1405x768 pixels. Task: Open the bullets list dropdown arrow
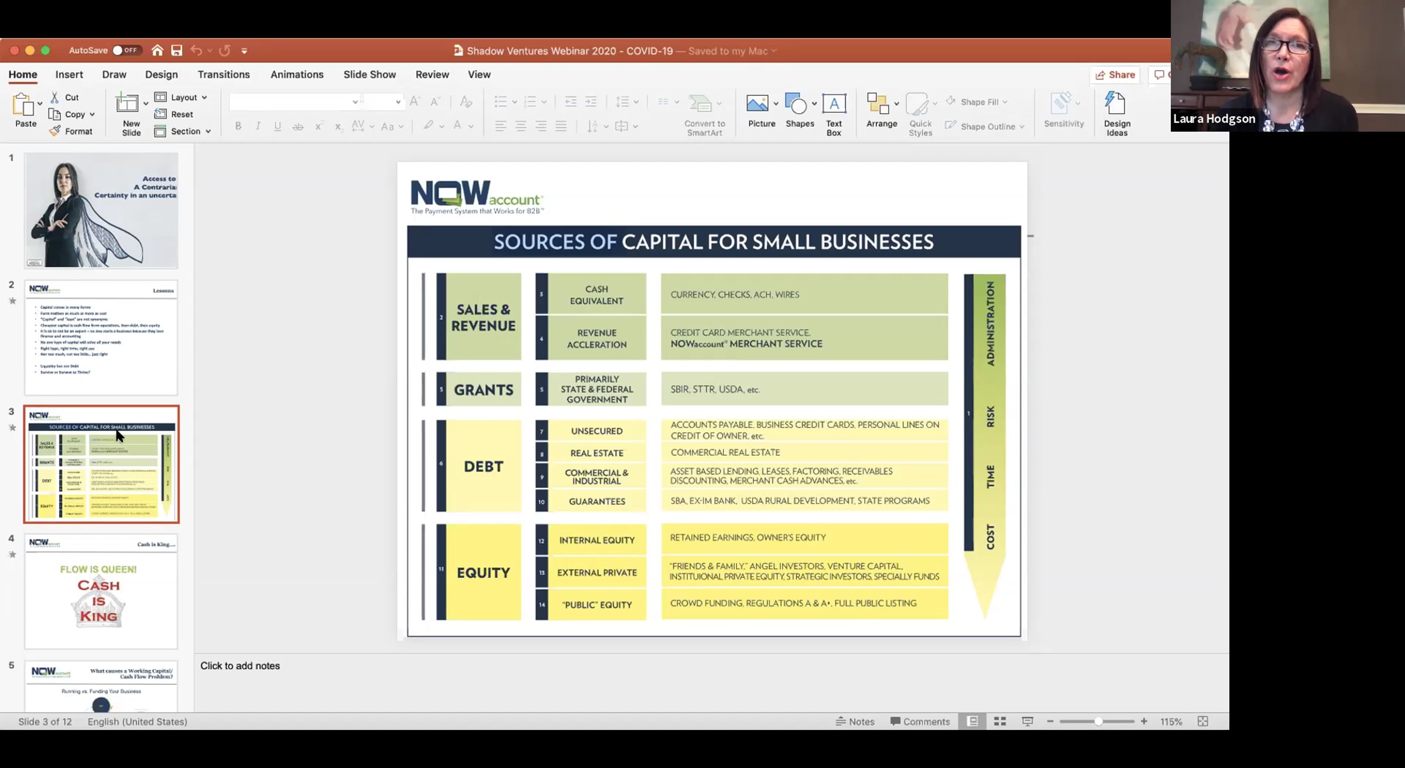(515, 102)
